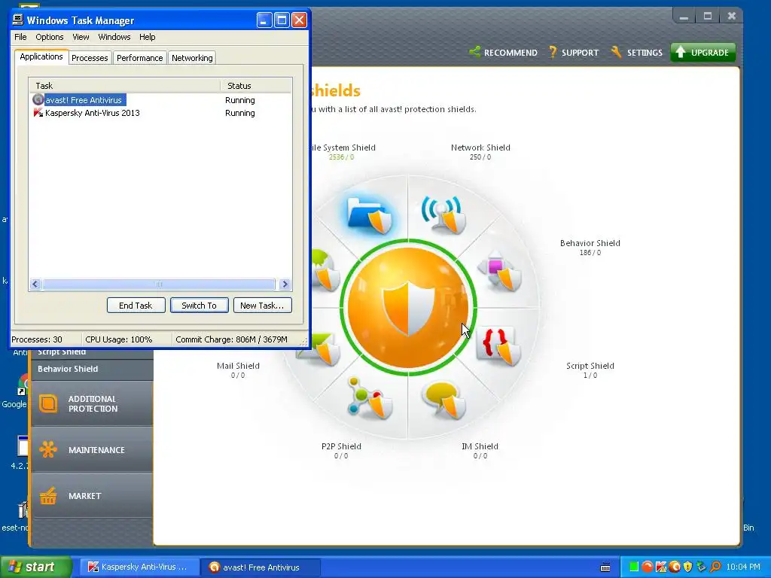This screenshot has width=771, height=578.
Task: Open the Help menu in Task Manager
Action: click(147, 37)
